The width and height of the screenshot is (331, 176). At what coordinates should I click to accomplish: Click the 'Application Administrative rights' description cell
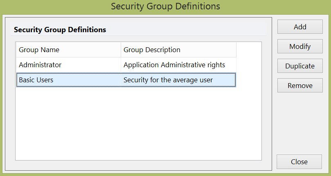click(174, 65)
